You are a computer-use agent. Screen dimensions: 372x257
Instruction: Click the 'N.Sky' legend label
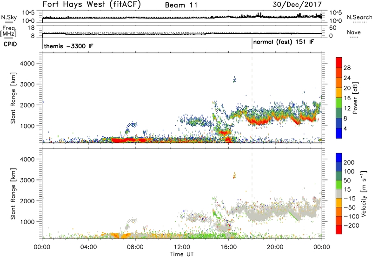(9, 17)
